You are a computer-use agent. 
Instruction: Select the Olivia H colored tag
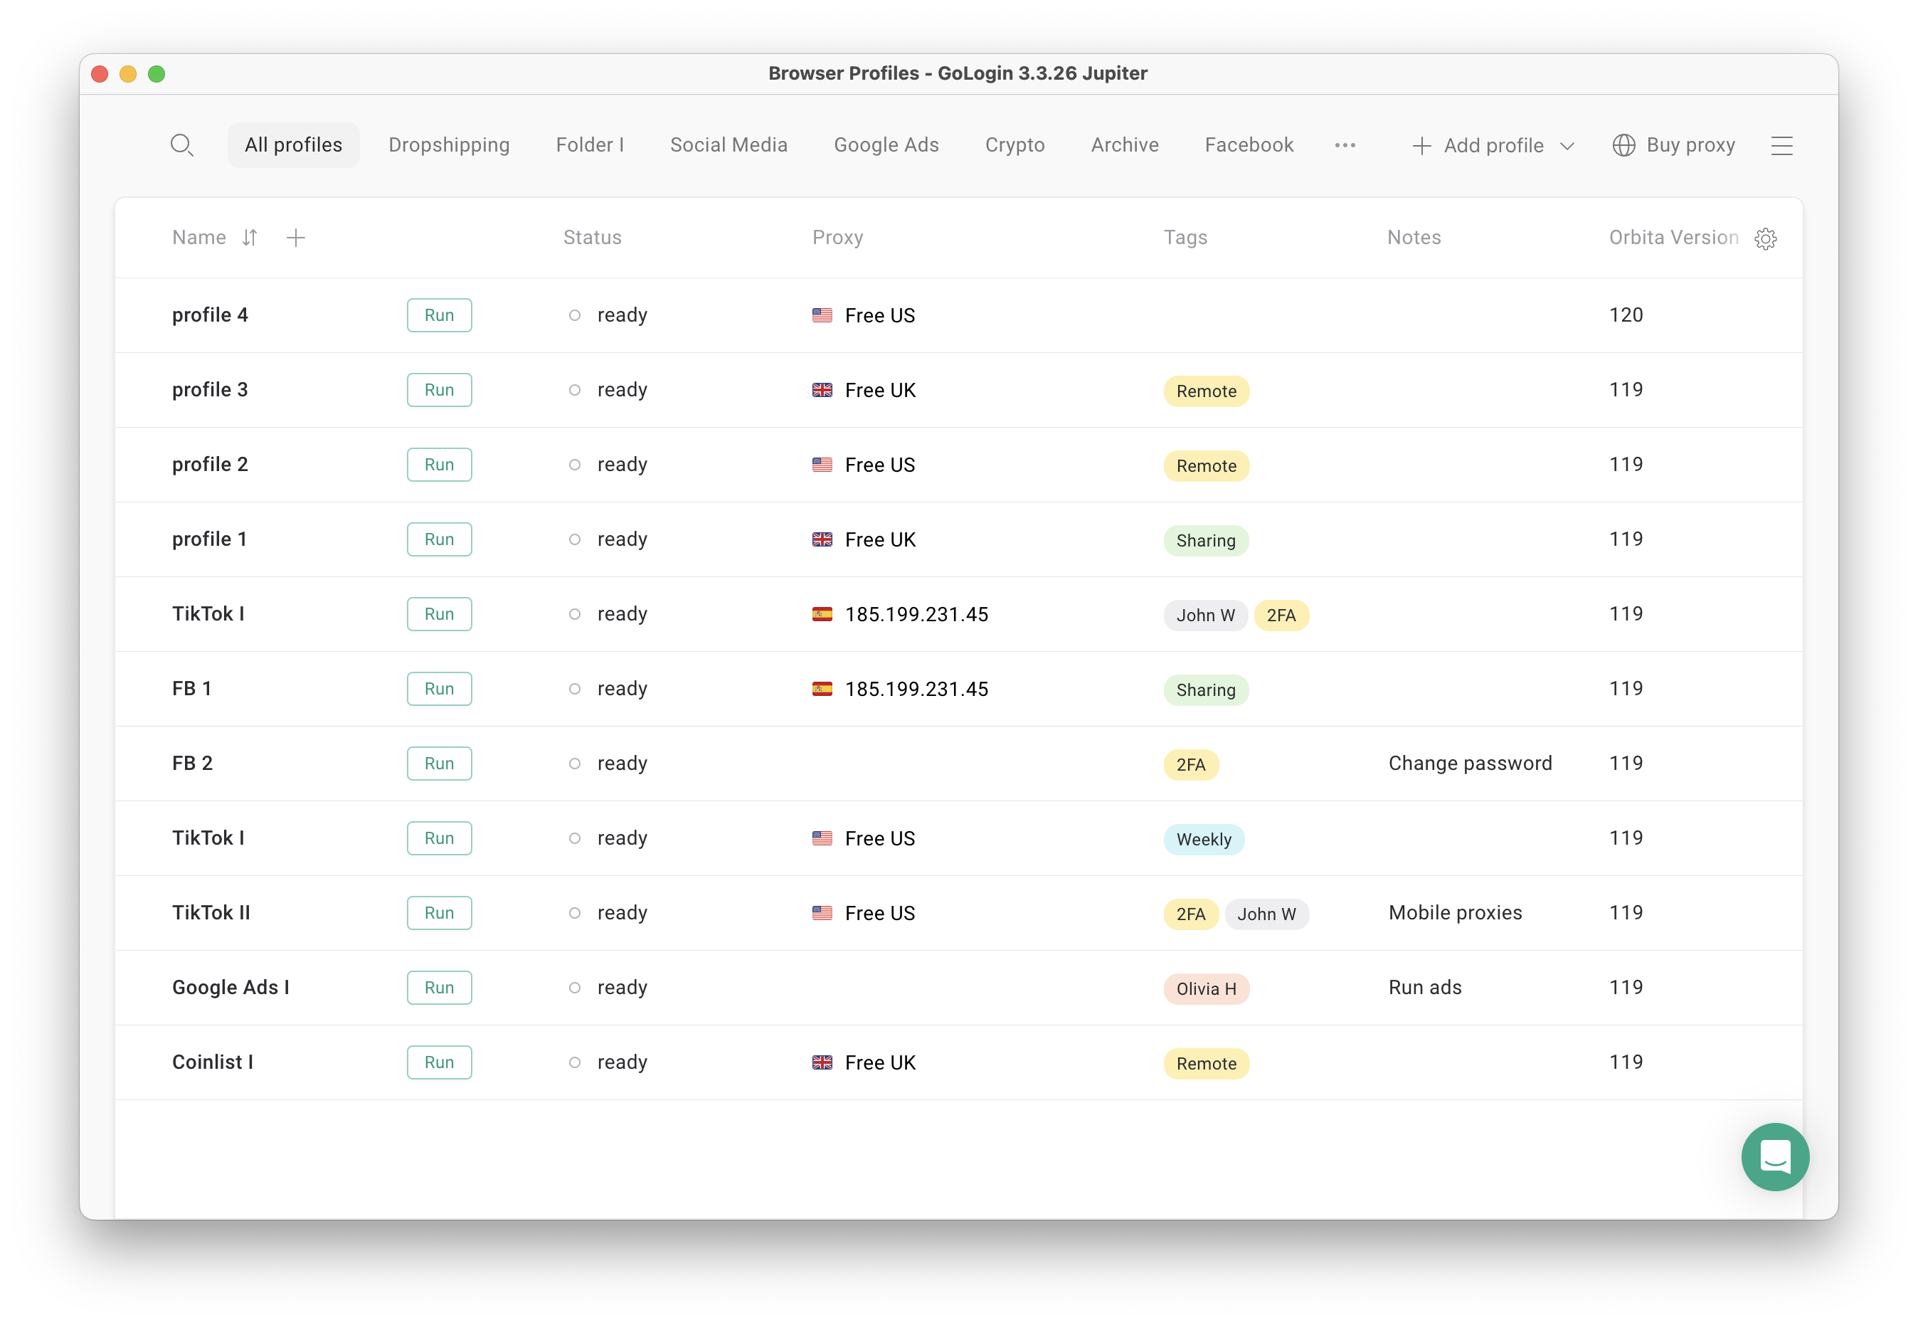point(1207,989)
